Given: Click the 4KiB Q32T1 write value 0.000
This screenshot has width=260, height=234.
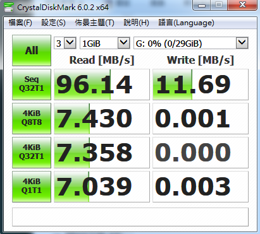Looking at the screenshot, I should [201, 153].
